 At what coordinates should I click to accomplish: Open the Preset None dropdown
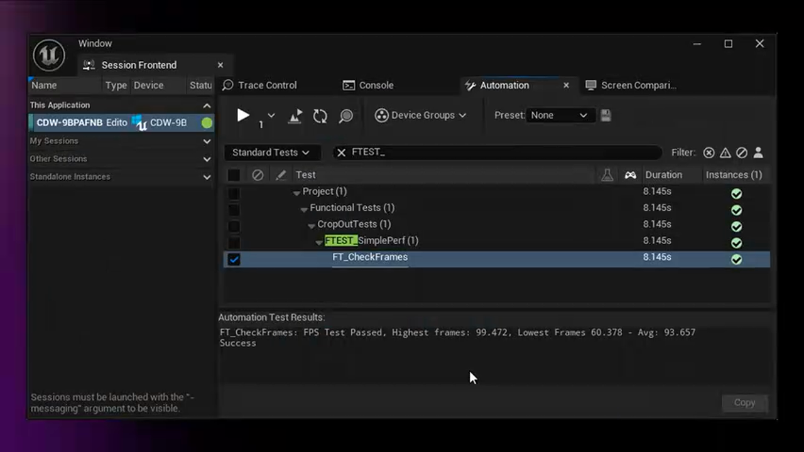tap(560, 116)
